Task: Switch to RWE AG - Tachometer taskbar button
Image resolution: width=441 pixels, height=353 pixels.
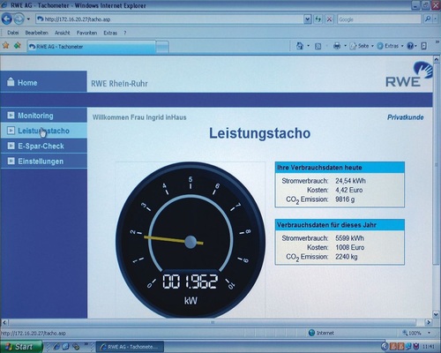Action: point(131,347)
